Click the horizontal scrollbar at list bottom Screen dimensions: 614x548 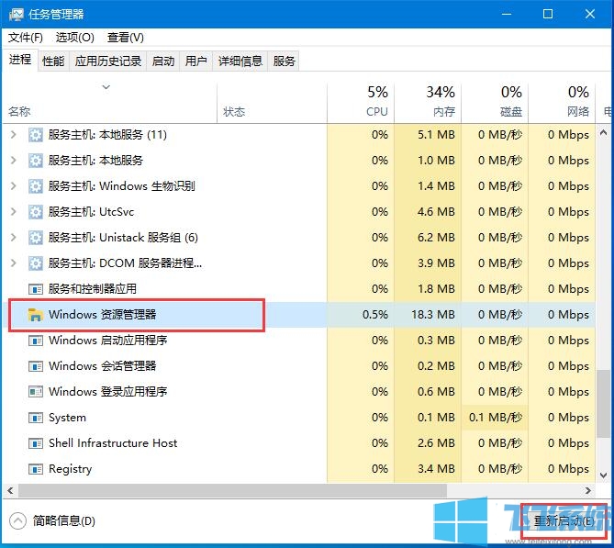coord(229,491)
